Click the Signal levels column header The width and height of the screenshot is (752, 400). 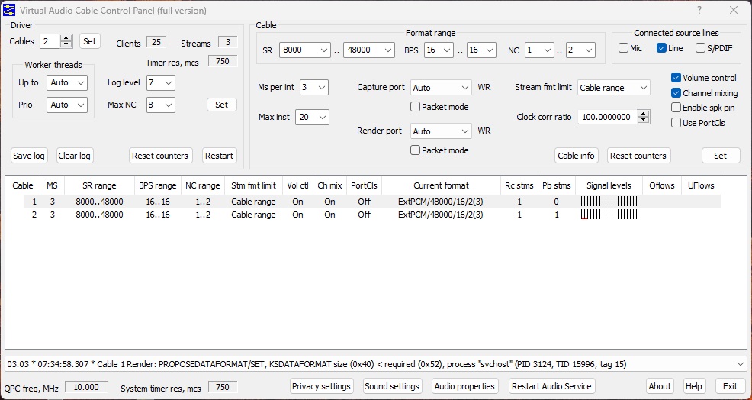tap(609, 185)
